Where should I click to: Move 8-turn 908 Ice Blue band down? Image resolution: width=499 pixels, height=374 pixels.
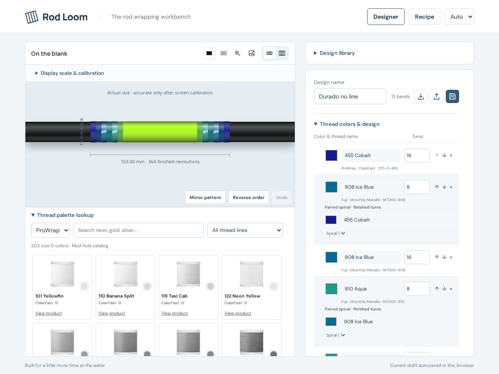point(444,187)
